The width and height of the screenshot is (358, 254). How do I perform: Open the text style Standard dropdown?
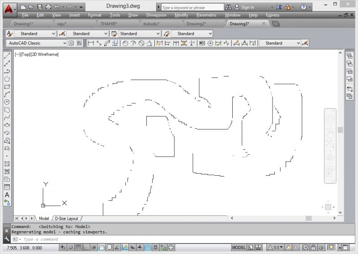[x=35, y=34]
